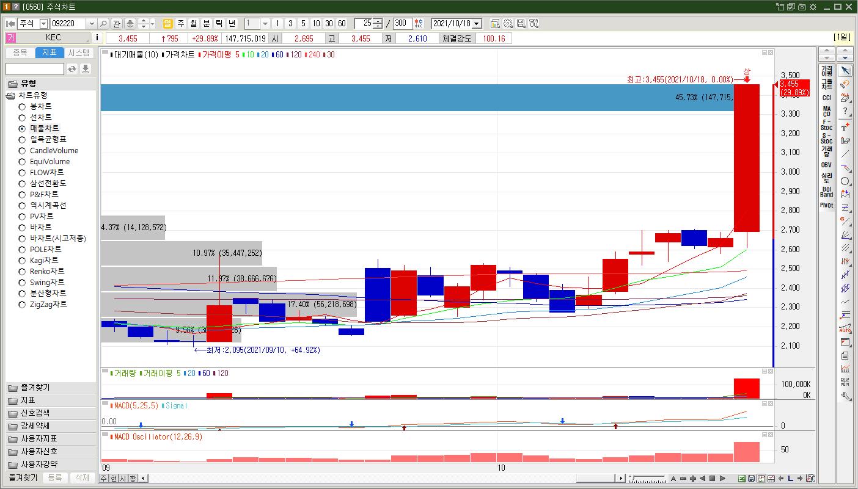
Task: Select CandleVolume chart type
Action: [x=22, y=151]
